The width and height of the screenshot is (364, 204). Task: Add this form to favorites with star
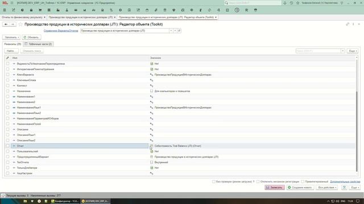(x=20, y=24)
